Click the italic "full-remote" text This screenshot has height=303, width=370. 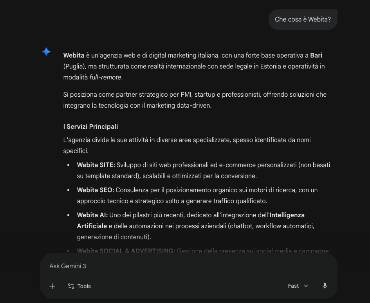tap(106, 77)
